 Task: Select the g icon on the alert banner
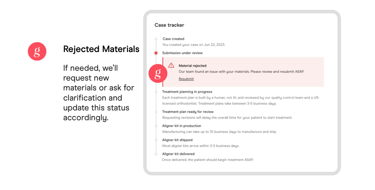158,73
